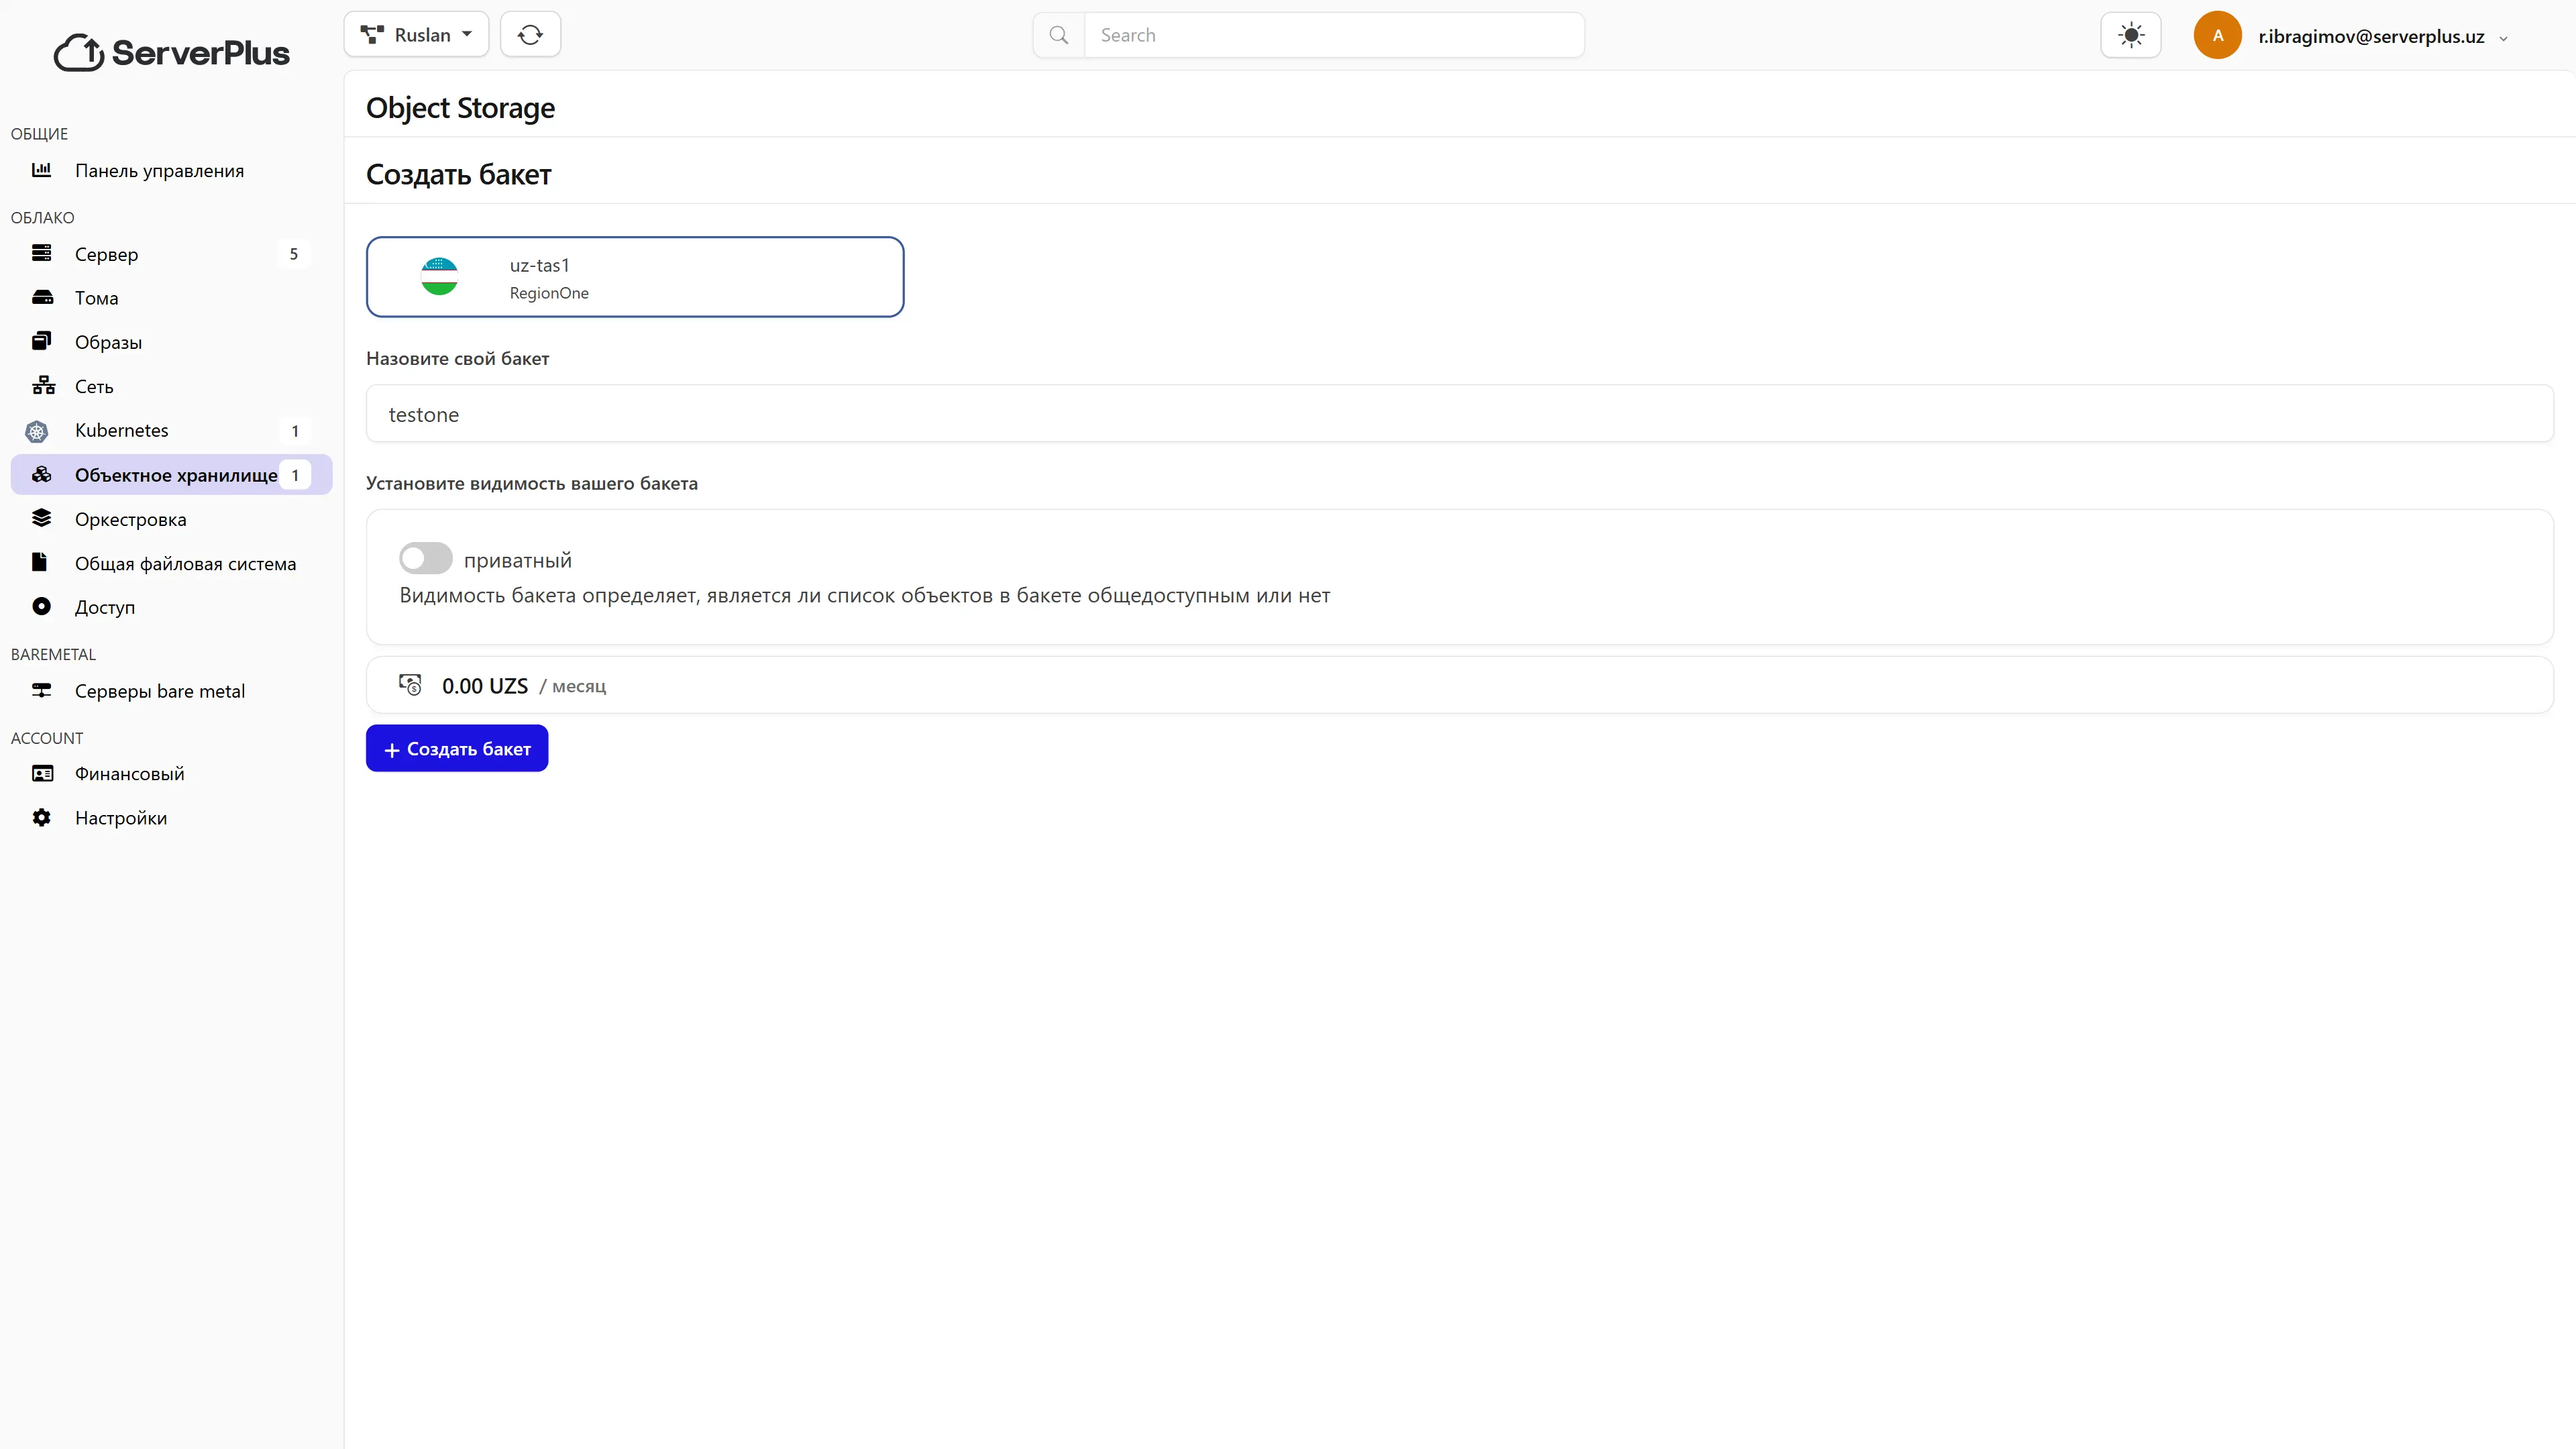Go to Оркестровка in the sidebar
The height and width of the screenshot is (1449, 2576).
tap(130, 519)
